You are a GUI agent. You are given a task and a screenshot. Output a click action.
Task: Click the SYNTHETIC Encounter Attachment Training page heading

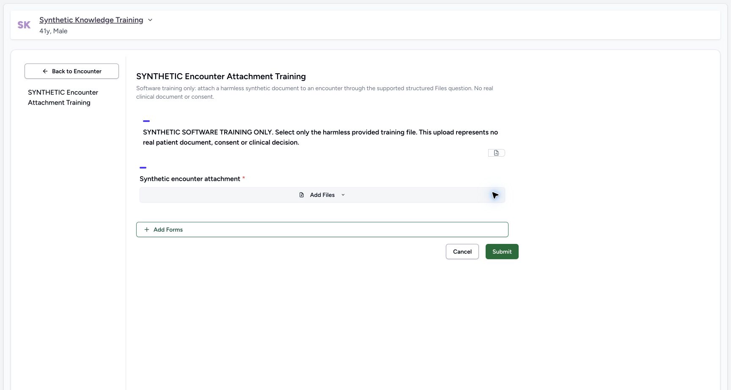[221, 76]
